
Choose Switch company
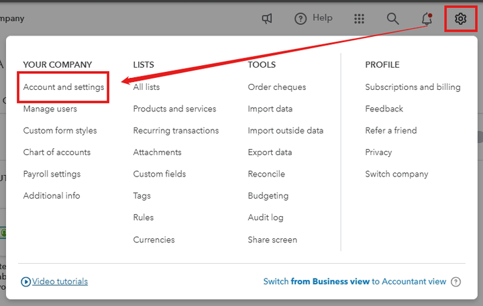[396, 174]
